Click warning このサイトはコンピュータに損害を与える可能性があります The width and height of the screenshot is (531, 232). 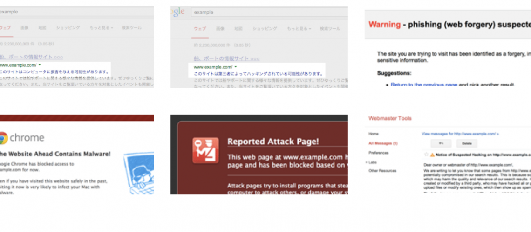[x=54, y=72]
